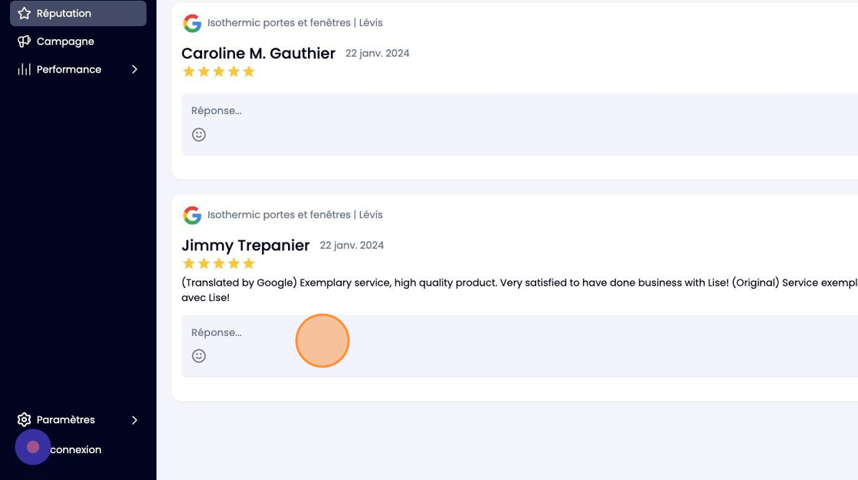
Task: Click the Paramètres gear icon
Action: [x=24, y=420]
